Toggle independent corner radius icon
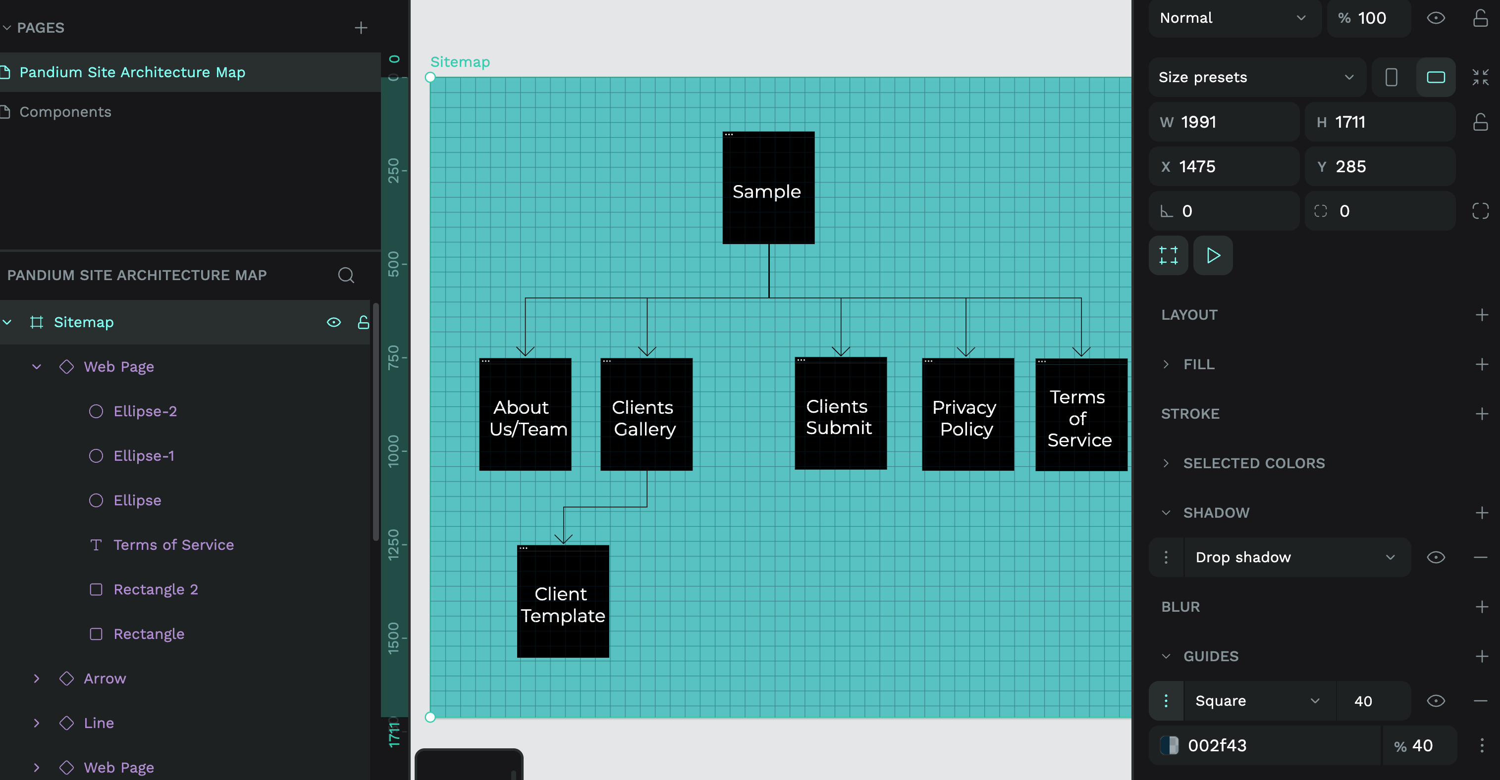The image size is (1500, 780). (1480, 211)
